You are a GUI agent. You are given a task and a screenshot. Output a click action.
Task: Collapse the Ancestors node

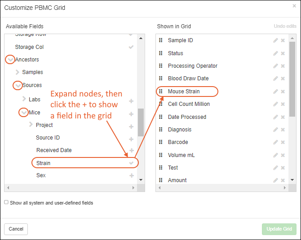tap(10, 59)
